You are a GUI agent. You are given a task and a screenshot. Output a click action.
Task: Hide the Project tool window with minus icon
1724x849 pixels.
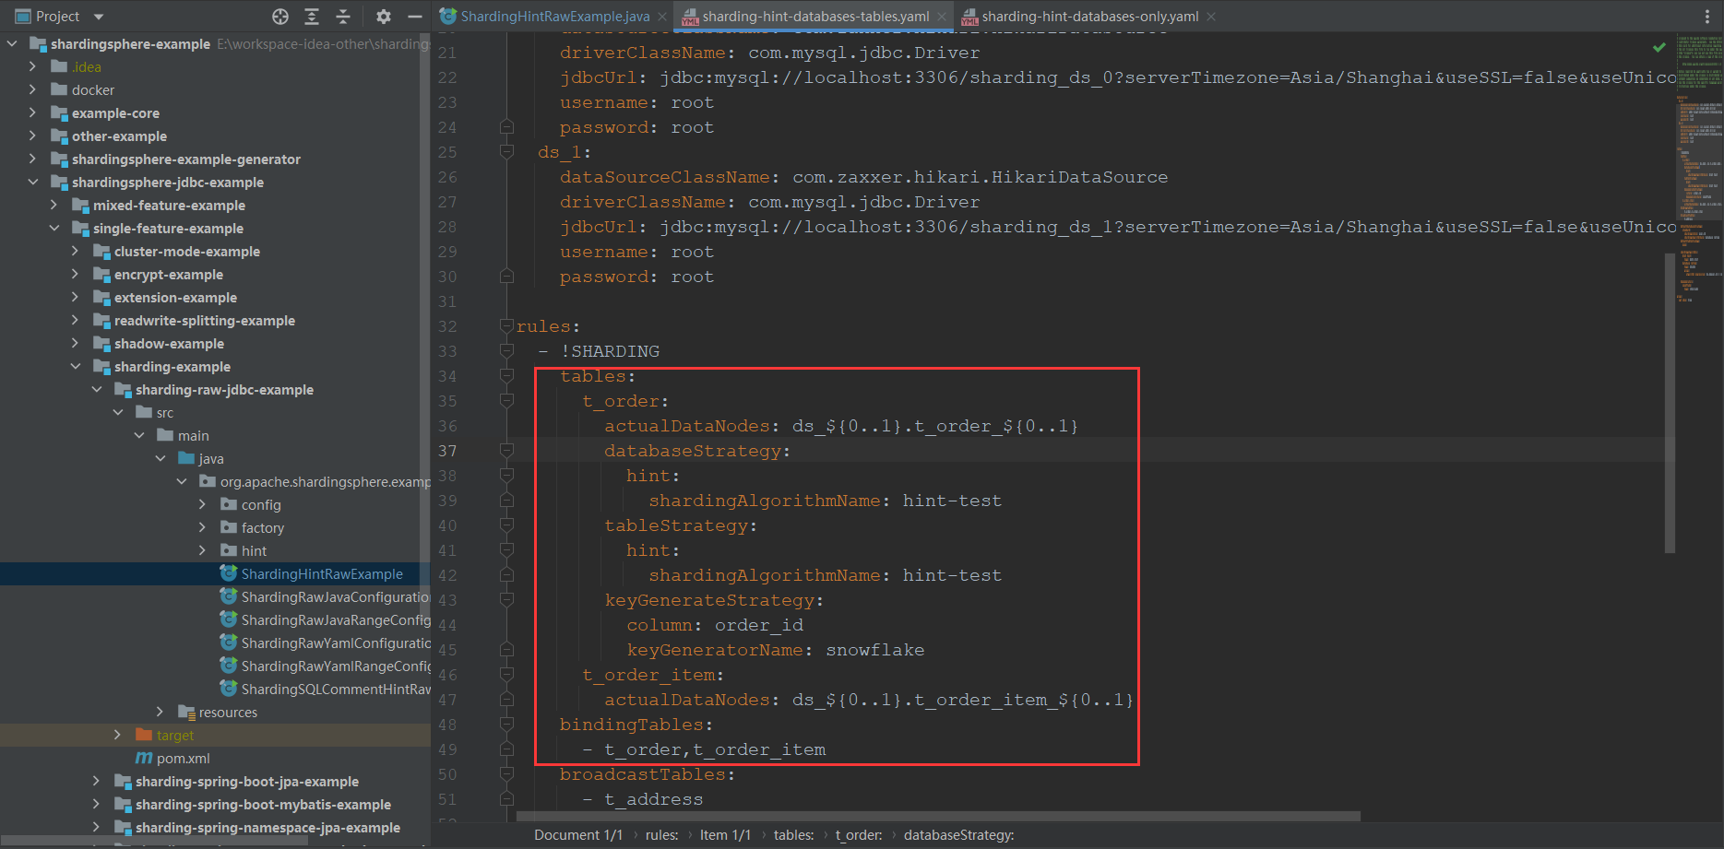click(x=413, y=16)
